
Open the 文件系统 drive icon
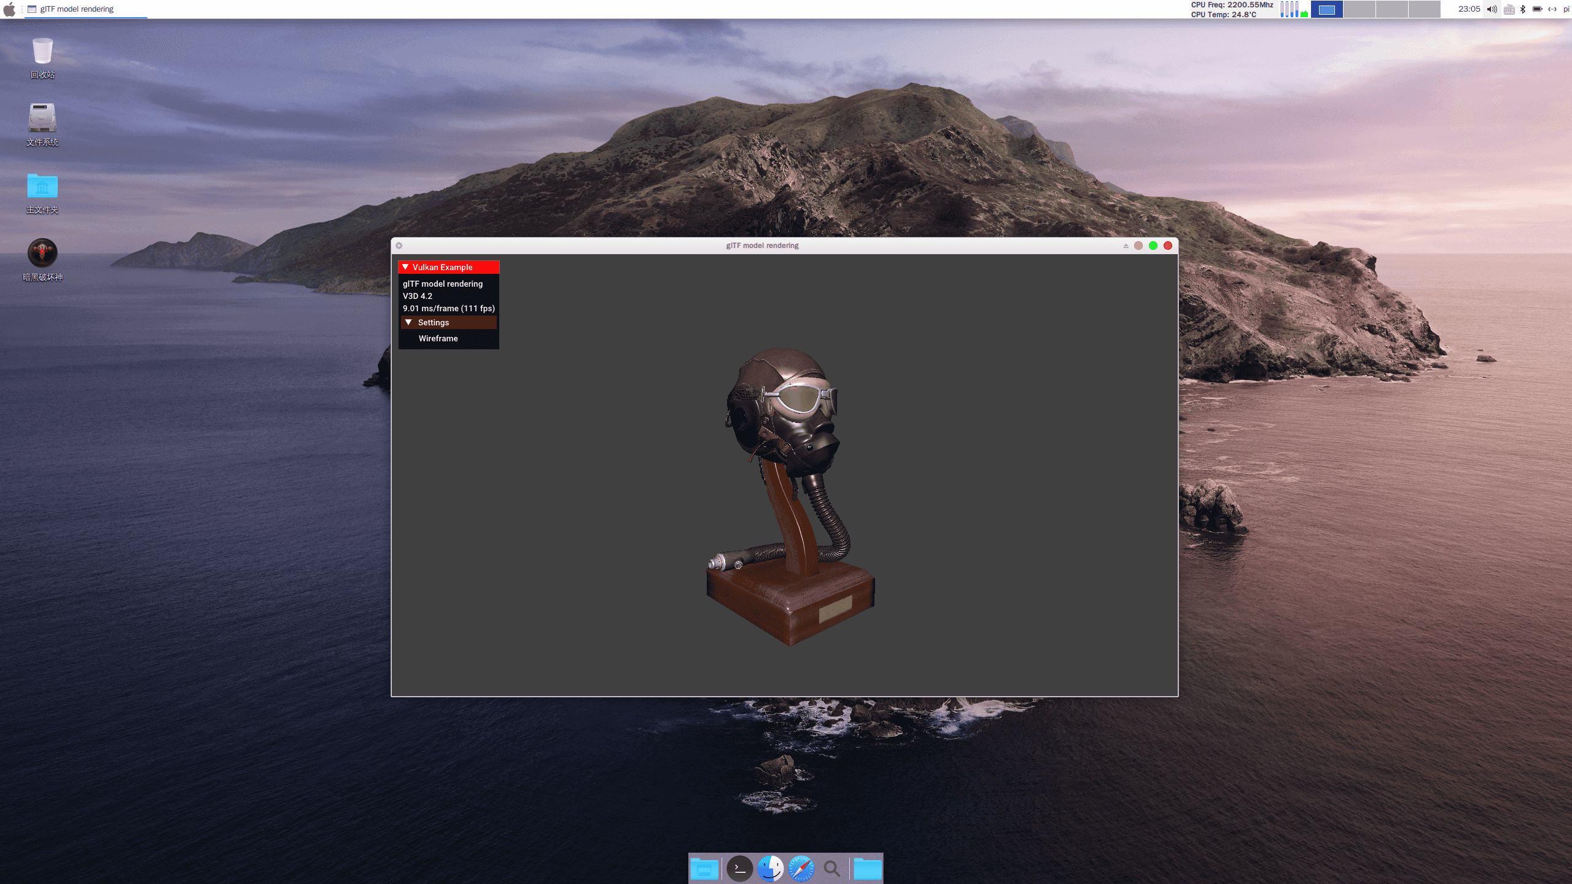pyautogui.click(x=42, y=118)
